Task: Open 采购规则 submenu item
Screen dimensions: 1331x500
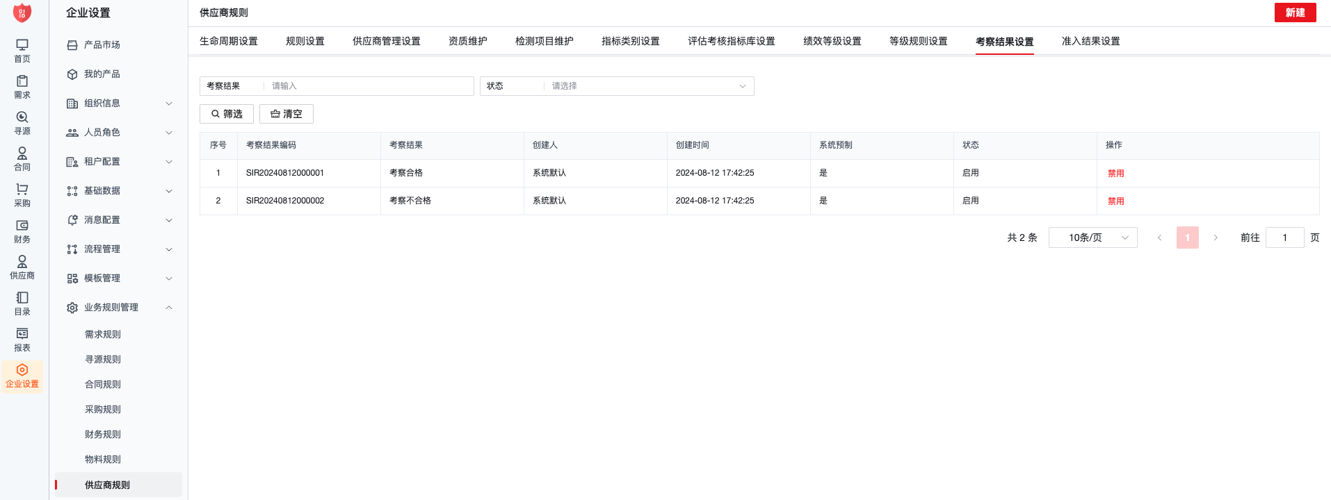Action: tap(103, 410)
